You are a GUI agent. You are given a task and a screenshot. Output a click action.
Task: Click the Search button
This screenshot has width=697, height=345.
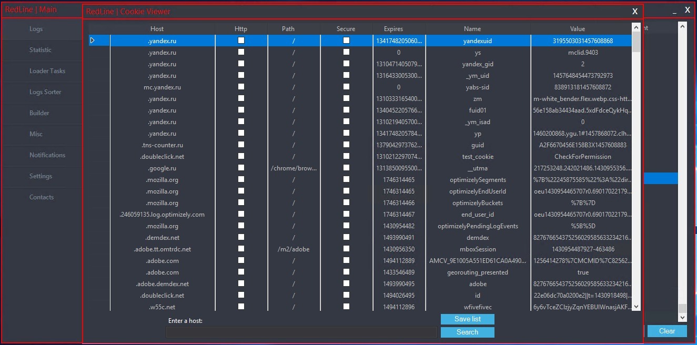tap(468, 332)
